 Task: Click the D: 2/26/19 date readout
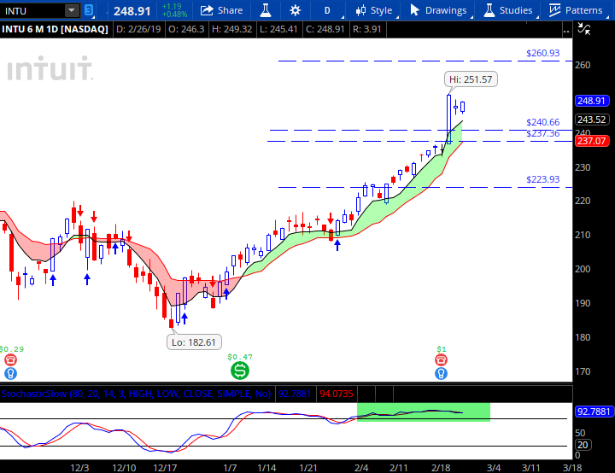tap(138, 29)
